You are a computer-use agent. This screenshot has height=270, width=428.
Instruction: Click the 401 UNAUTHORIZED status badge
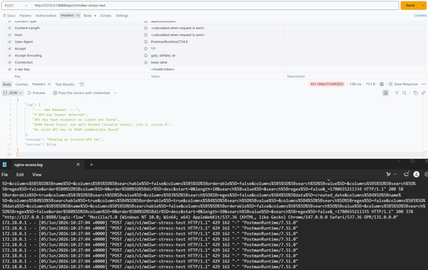(327, 84)
